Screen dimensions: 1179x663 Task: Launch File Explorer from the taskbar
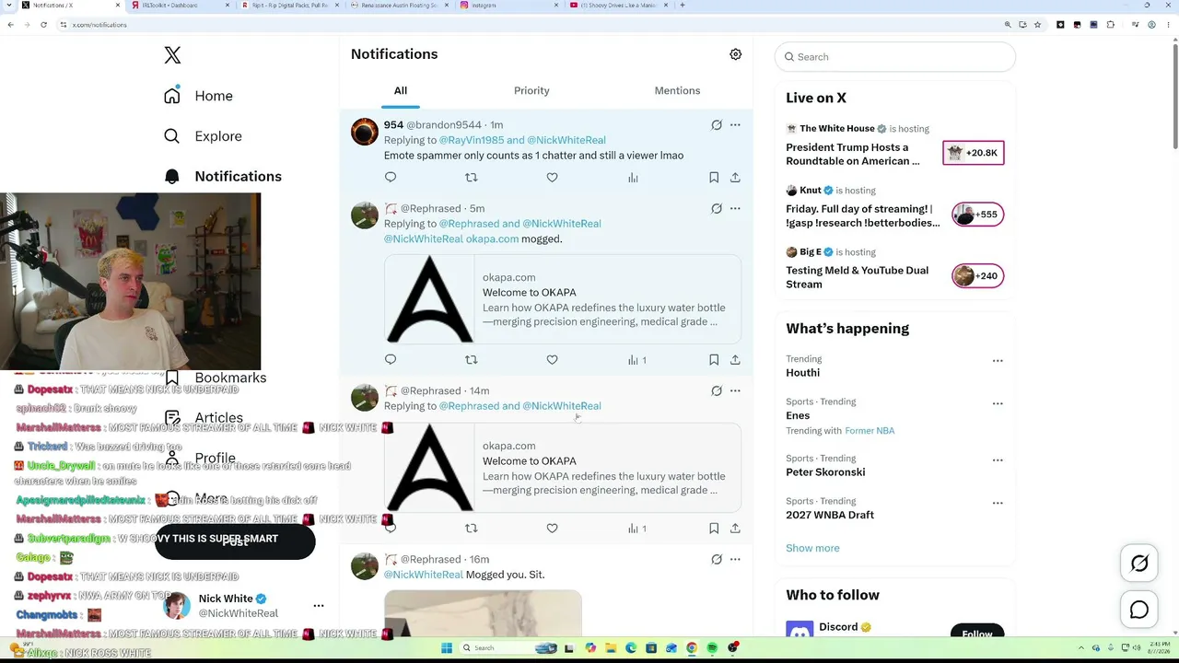coord(611,647)
